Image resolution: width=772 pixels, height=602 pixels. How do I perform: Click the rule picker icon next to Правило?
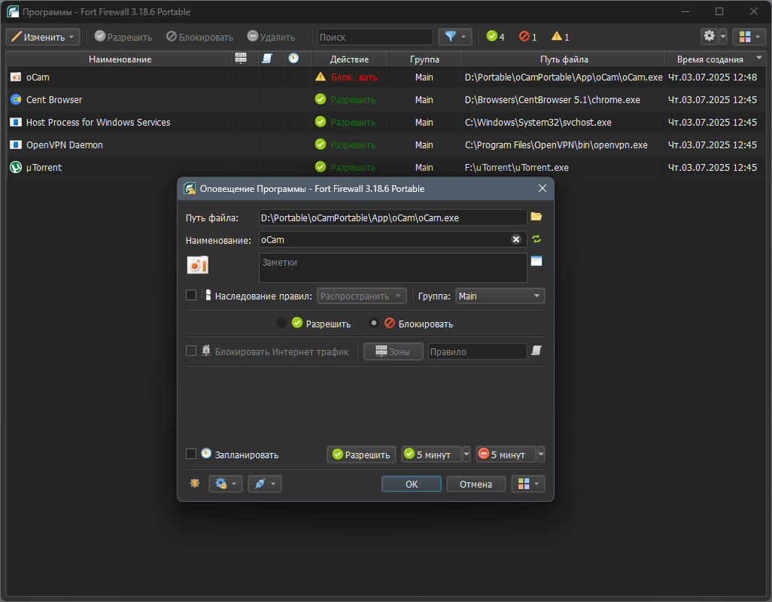tap(536, 351)
